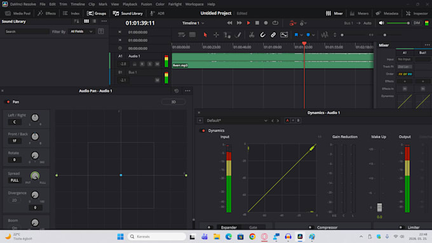Toggle the linked selection chain icon
This screenshot has width=432, height=243.
point(273,35)
